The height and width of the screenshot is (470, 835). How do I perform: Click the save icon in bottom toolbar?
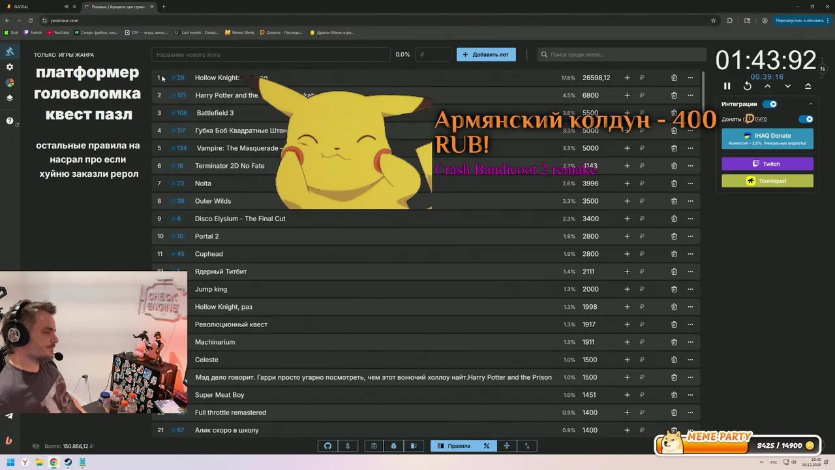[x=374, y=446]
